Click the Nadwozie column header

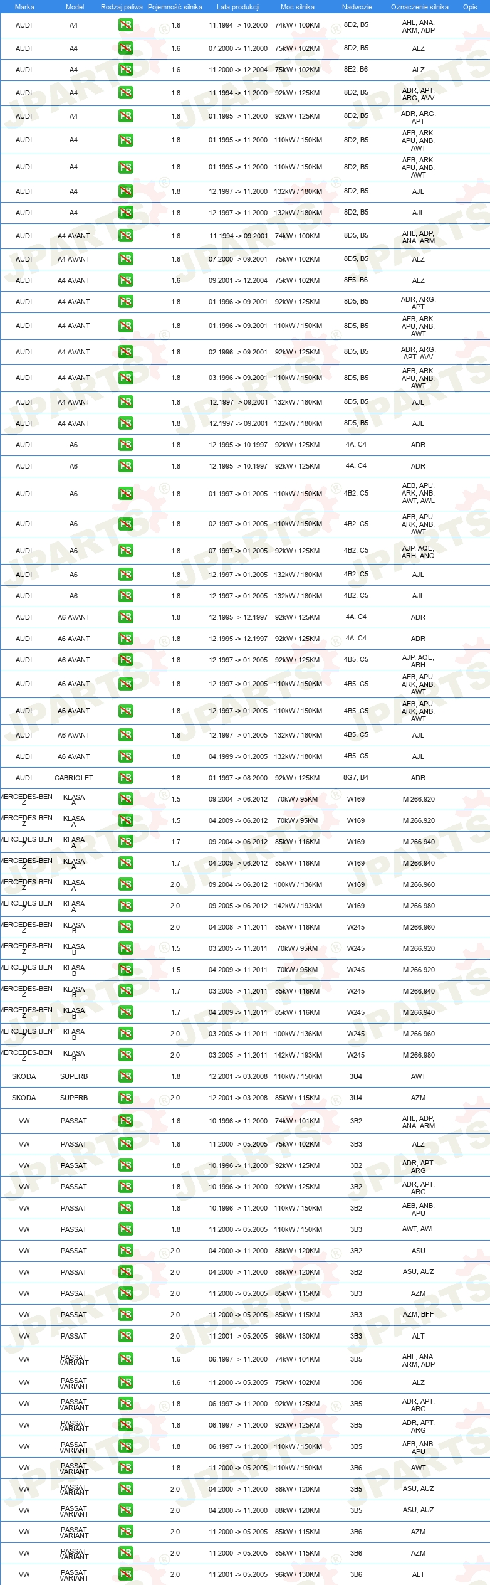[x=357, y=7]
